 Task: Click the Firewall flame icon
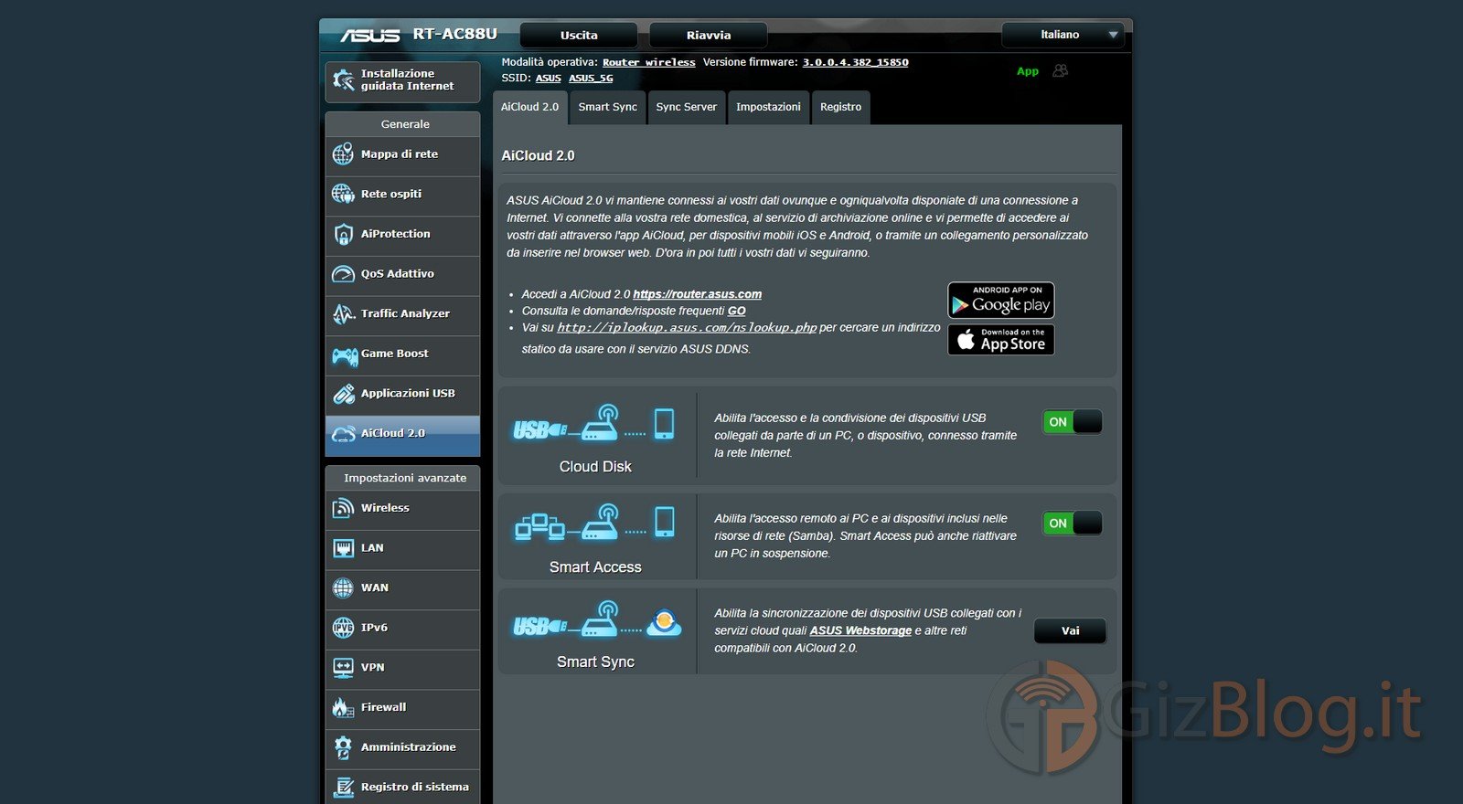click(x=343, y=707)
